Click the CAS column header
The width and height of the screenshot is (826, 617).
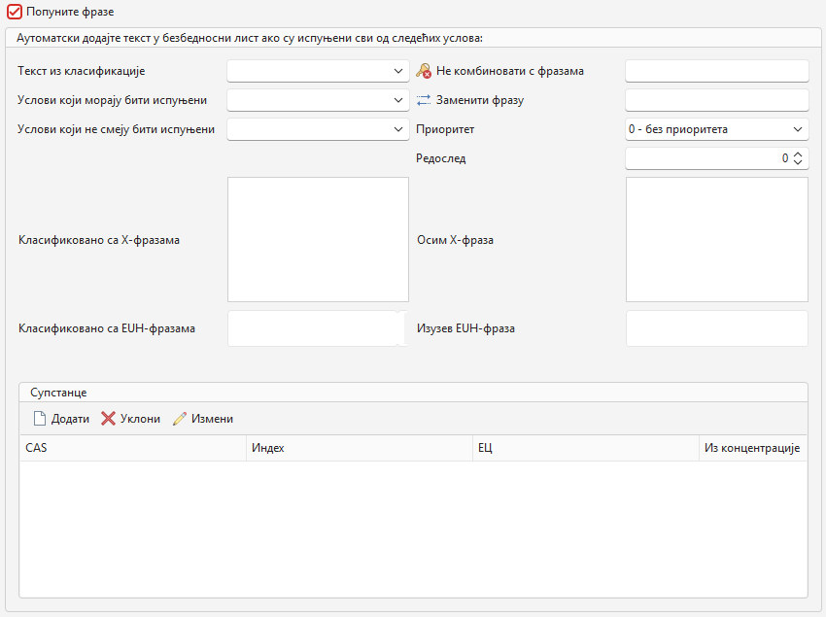tap(133, 448)
